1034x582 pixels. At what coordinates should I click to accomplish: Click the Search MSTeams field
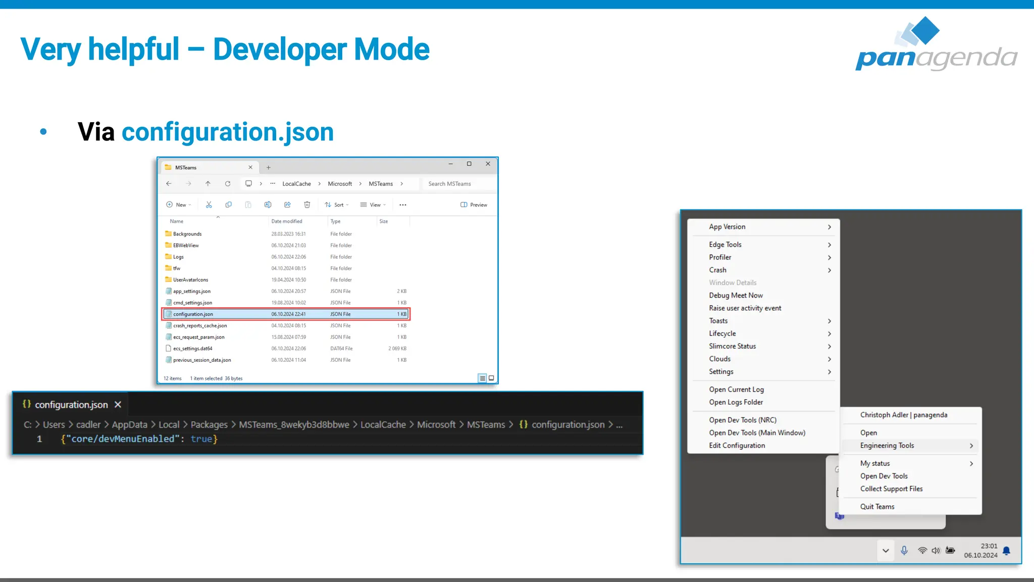tap(459, 184)
